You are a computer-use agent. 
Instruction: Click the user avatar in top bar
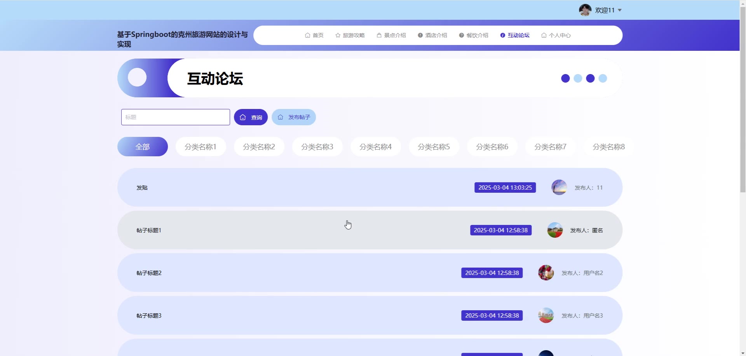(585, 10)
